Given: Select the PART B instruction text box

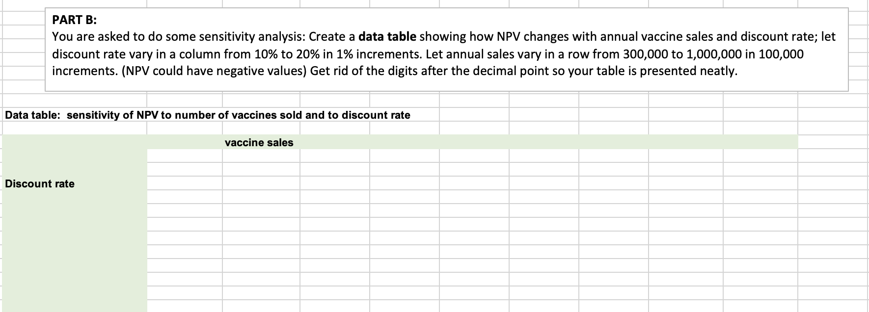Looking at the screenshot, I should [x=446, y=50].
